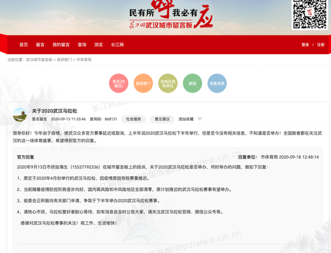The image size is (331, 253).
Task: Click the 社会服务 tag
Action: click(x=134, y=119)
